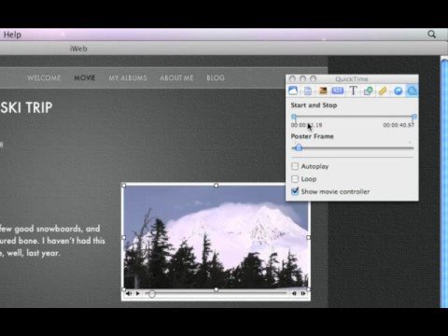This screenshot has height=336, width=448.
Task: Open the Link inspector arrow icon
Action: (x=399, y=91)
